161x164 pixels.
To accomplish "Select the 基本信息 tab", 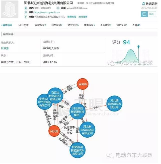I will tap(8, 25).
